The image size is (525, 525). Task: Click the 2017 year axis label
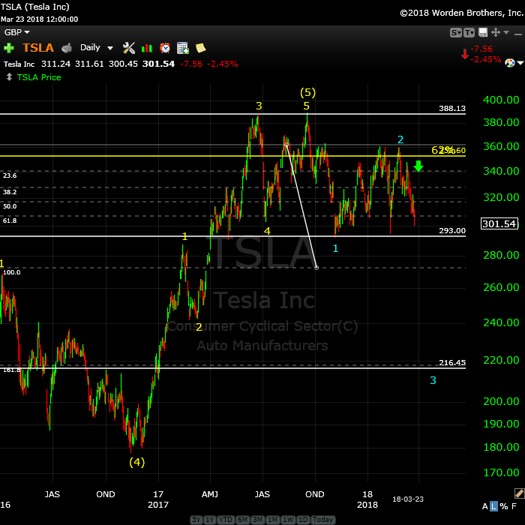coord(158,505)
